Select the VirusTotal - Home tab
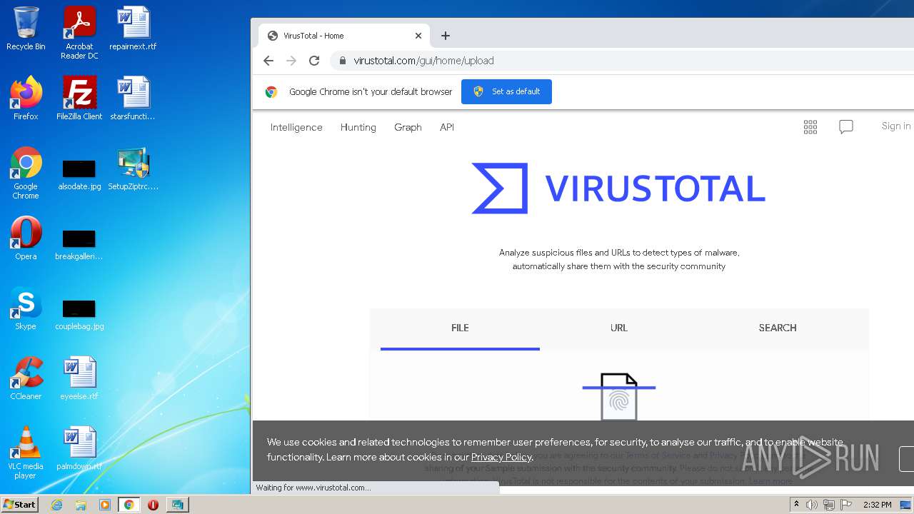914x514 pixels. [x=343, y=36]
